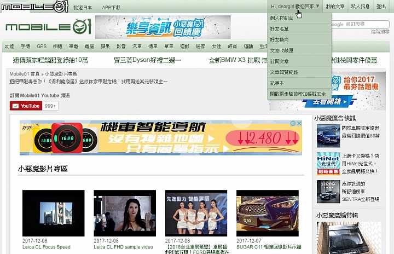Select 女性 navigation tab
Screen dimensions: 394x254
tap(216, 47)
